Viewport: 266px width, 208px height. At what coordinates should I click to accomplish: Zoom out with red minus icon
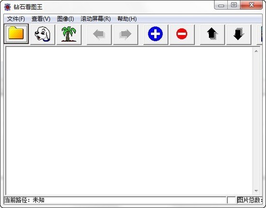click(182, 34)
